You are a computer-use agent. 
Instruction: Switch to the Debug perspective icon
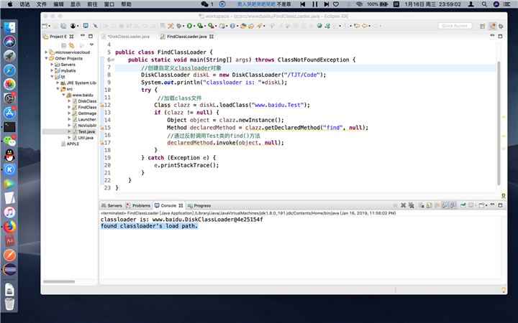[x=501, y=26]
